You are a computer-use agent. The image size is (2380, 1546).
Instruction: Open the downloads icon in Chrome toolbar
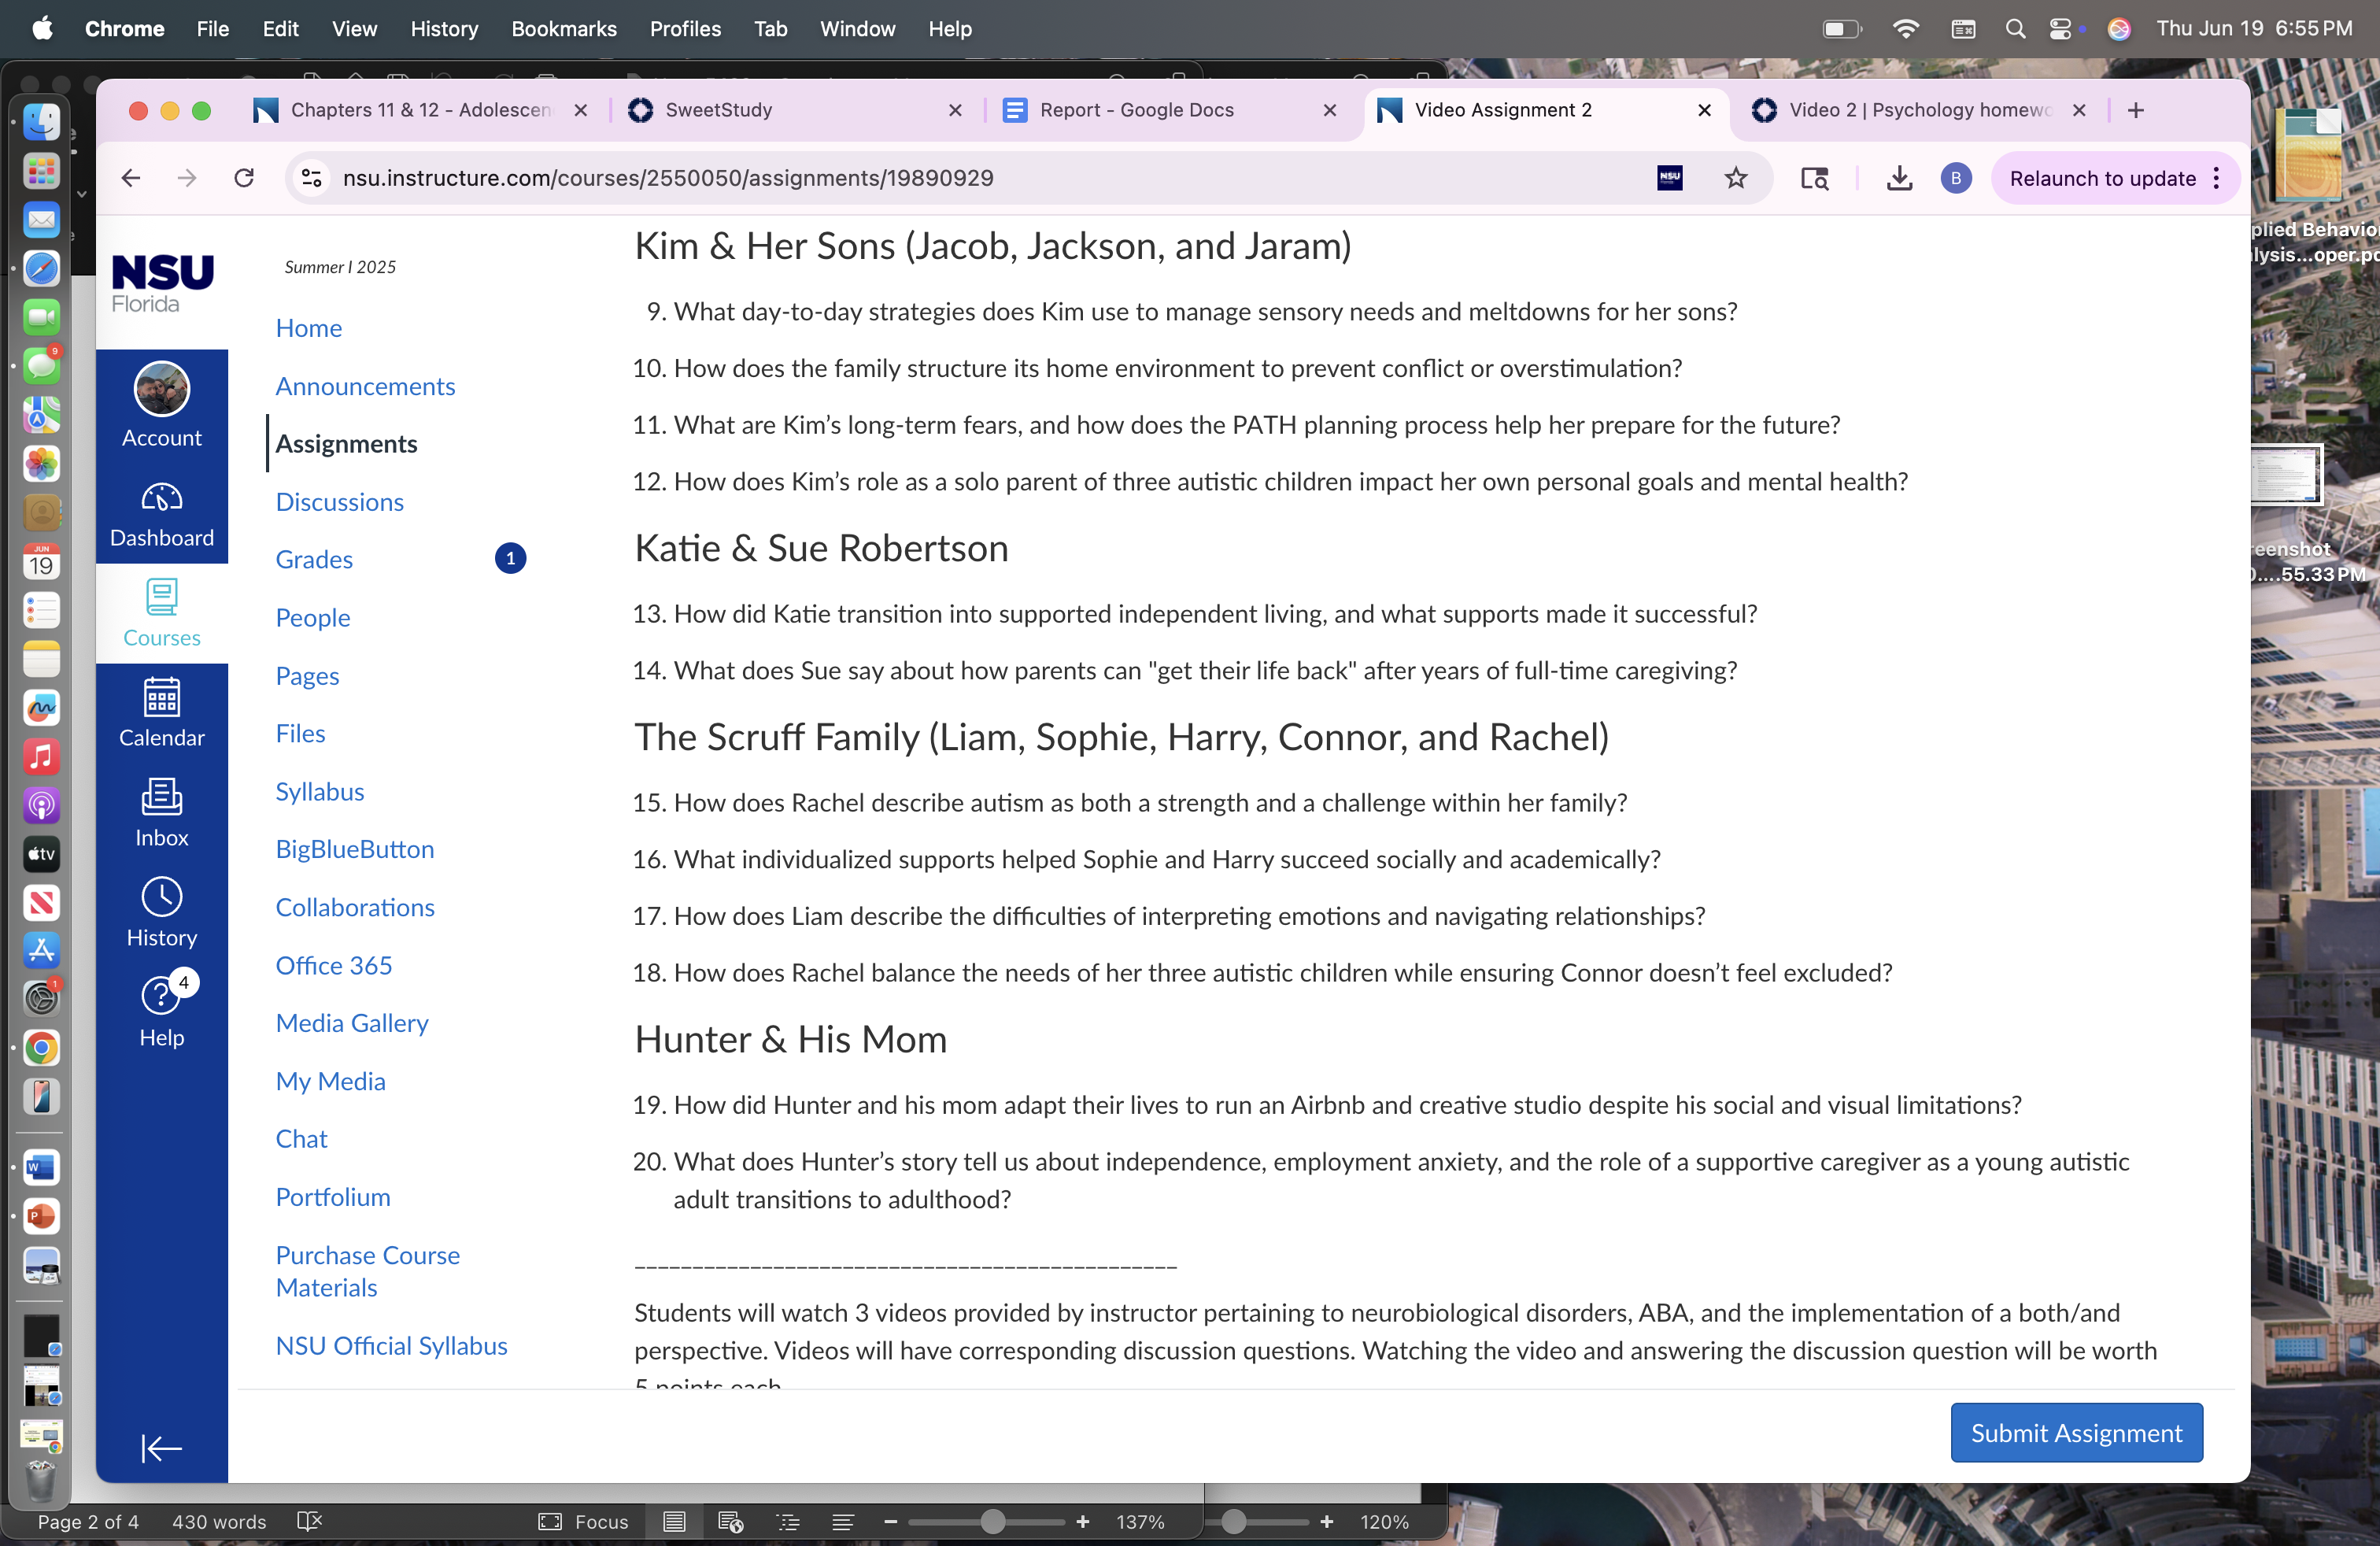[x=1899, y=178]
